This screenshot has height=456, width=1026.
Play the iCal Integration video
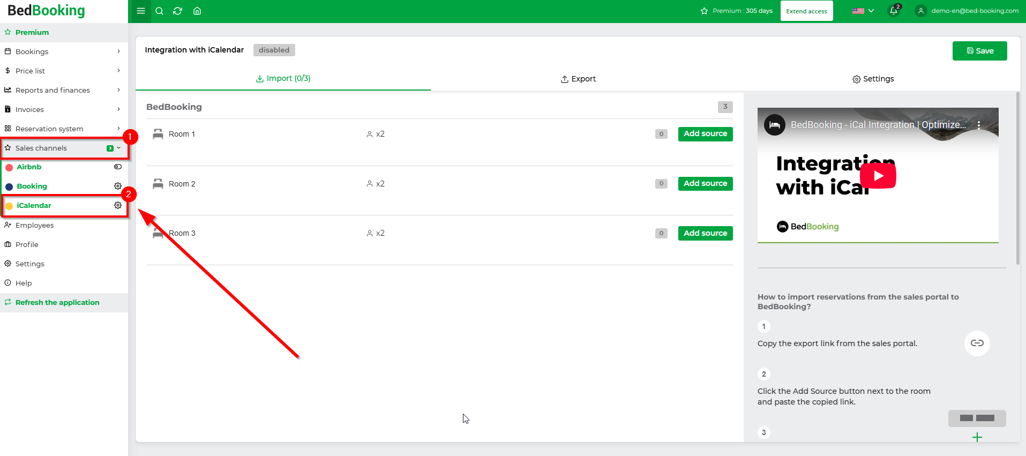pyautogui.click(x=878, y=175)
